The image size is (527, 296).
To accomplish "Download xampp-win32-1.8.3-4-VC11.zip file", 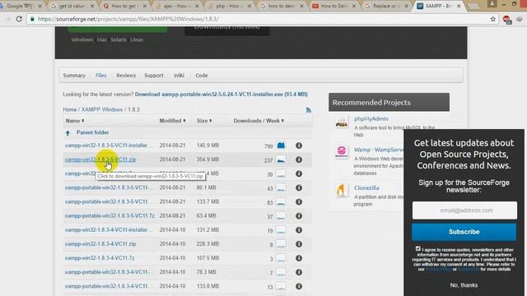I will click(100, 244).
